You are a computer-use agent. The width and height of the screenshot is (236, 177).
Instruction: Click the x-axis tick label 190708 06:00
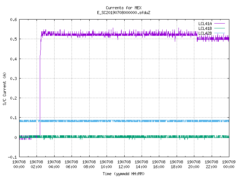[x=71, y=164]
